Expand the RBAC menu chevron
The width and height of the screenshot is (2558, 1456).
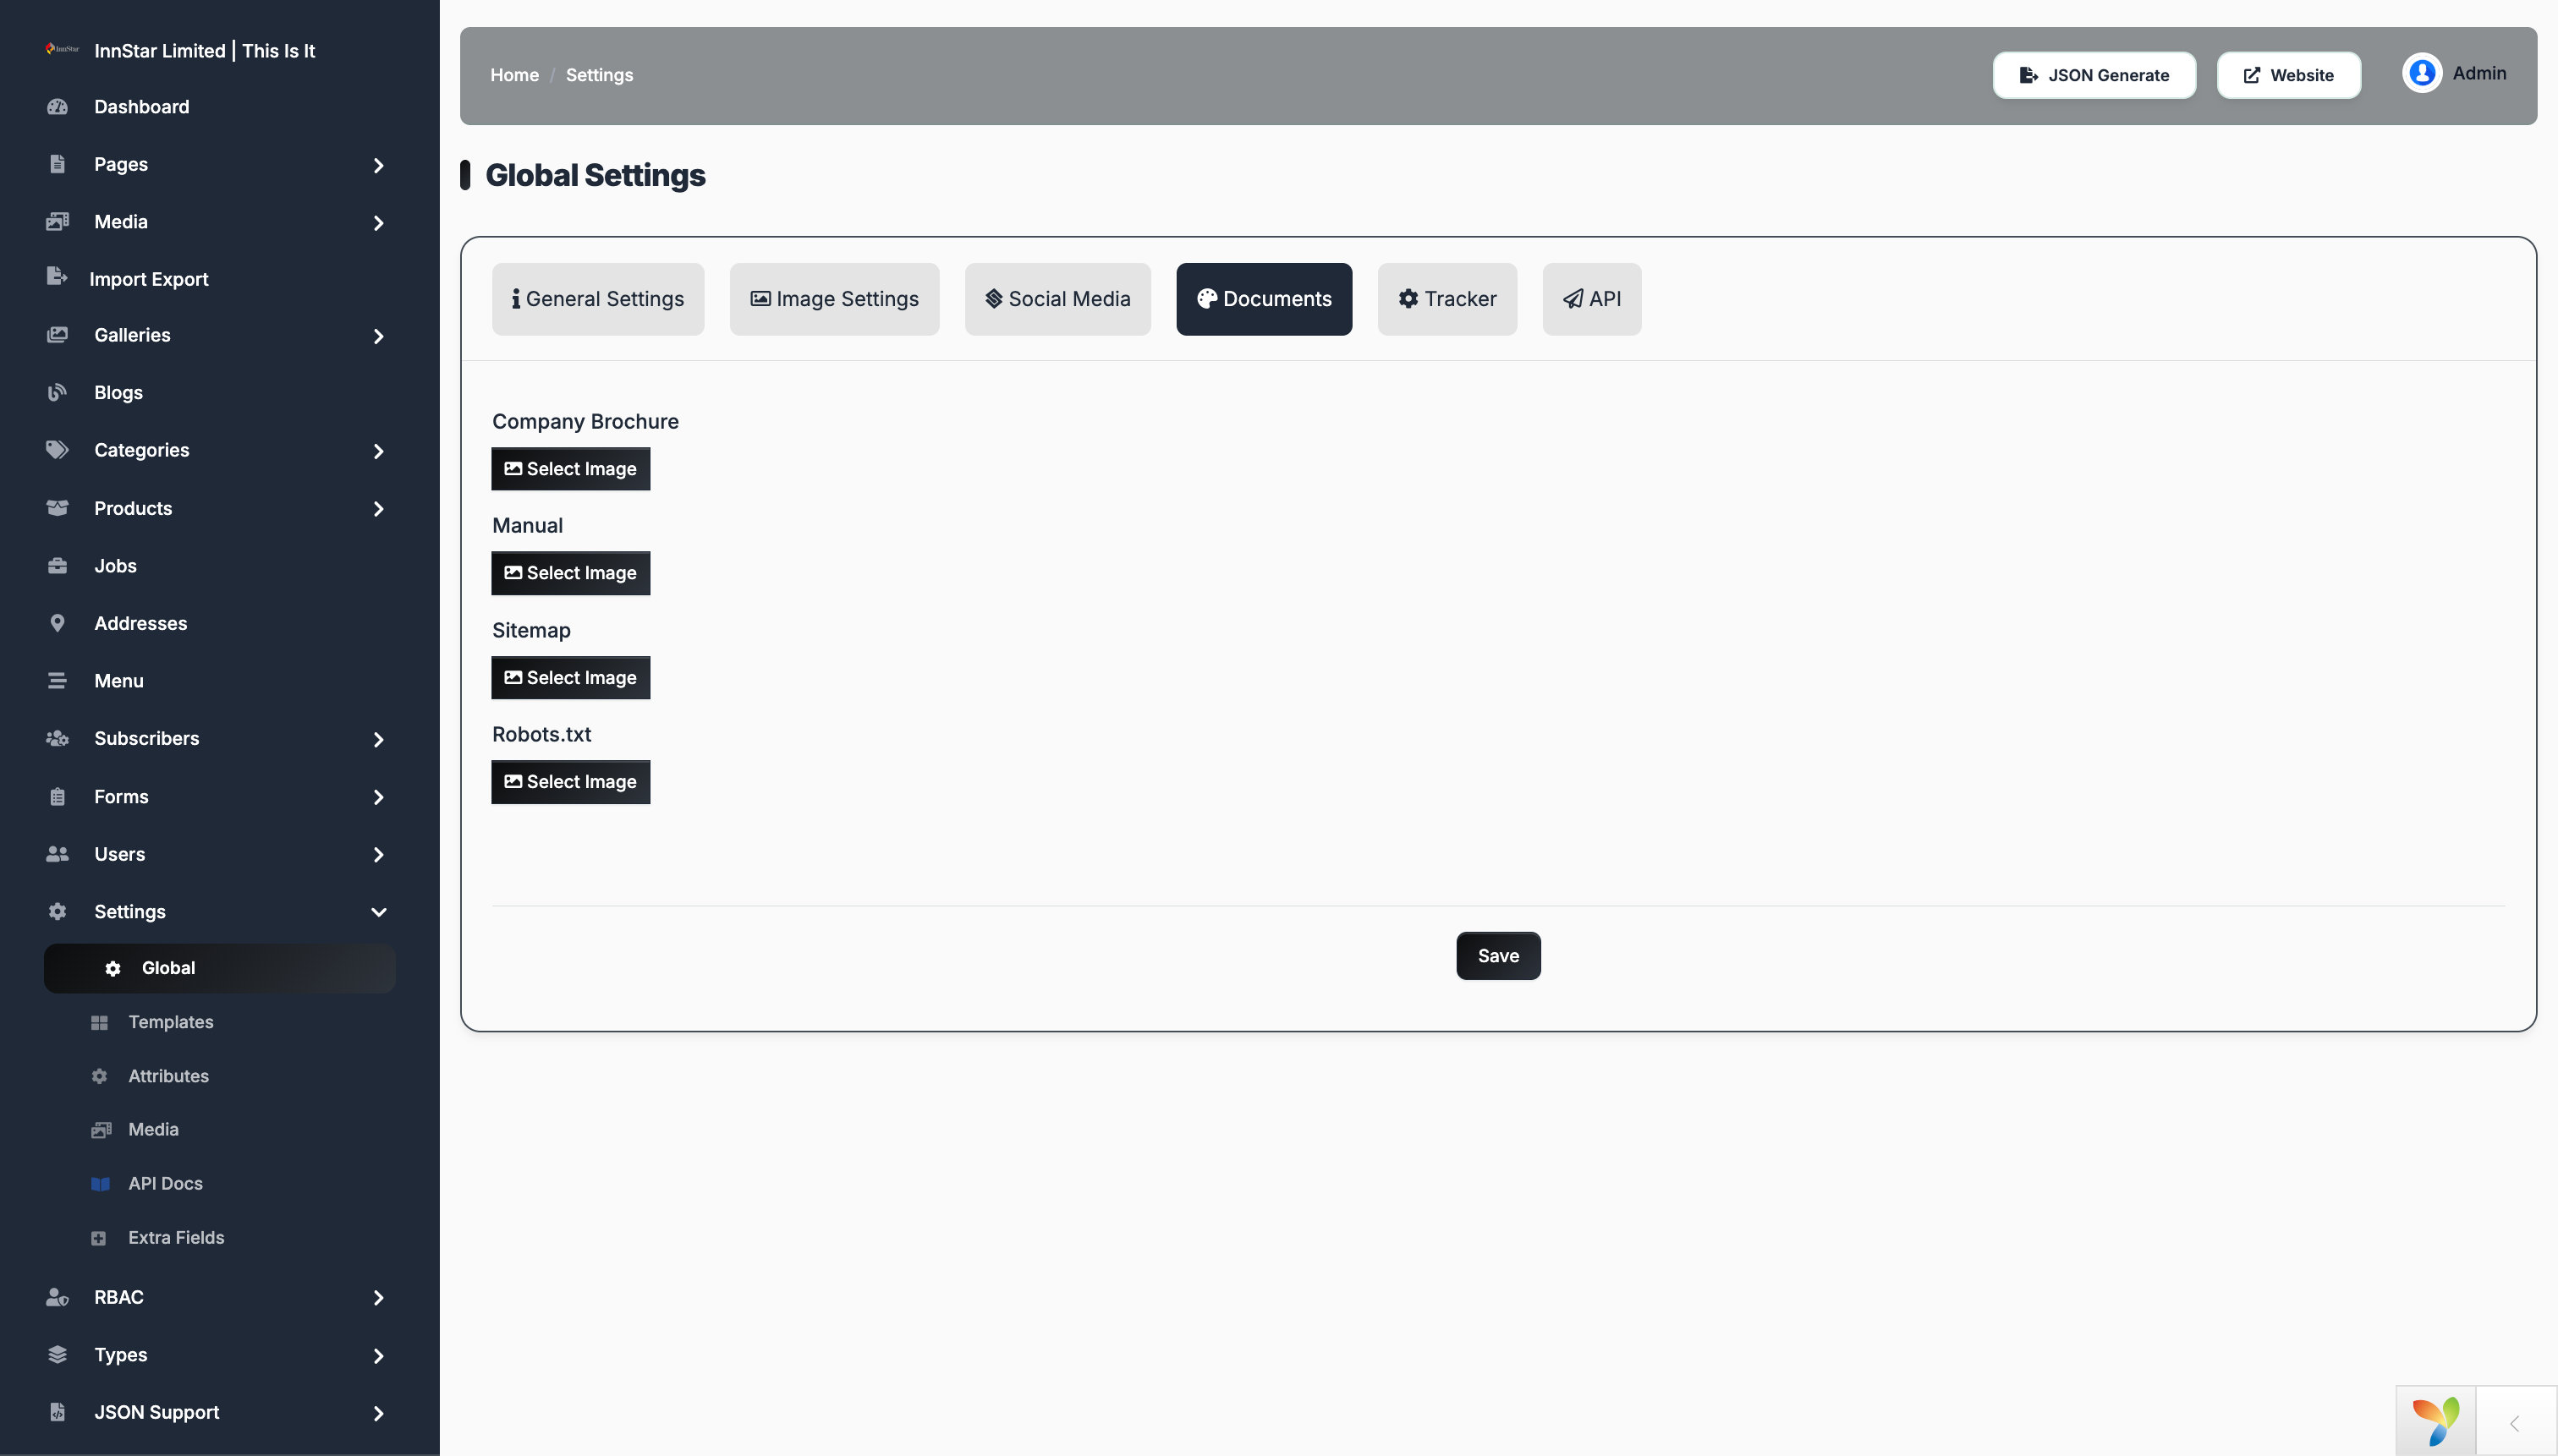tap(378, 1298)
